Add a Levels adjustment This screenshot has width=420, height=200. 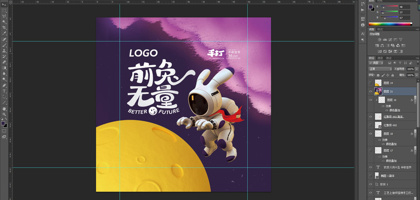click(385, 40)
